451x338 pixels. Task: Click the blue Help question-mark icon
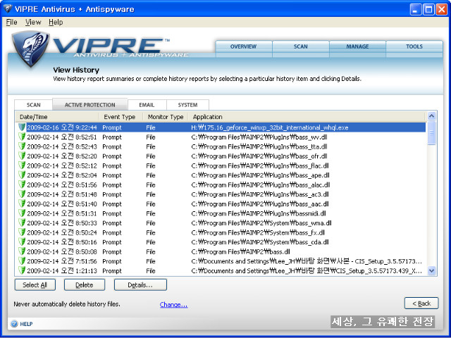pos(14,324)
